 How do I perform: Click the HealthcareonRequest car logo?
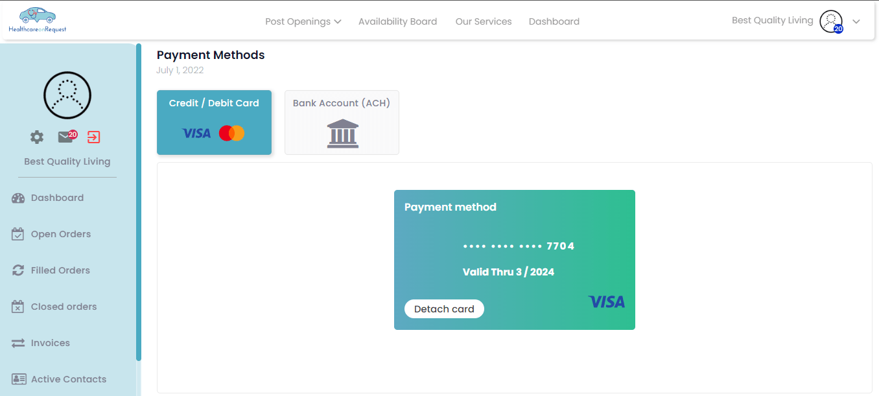point(38,20)
